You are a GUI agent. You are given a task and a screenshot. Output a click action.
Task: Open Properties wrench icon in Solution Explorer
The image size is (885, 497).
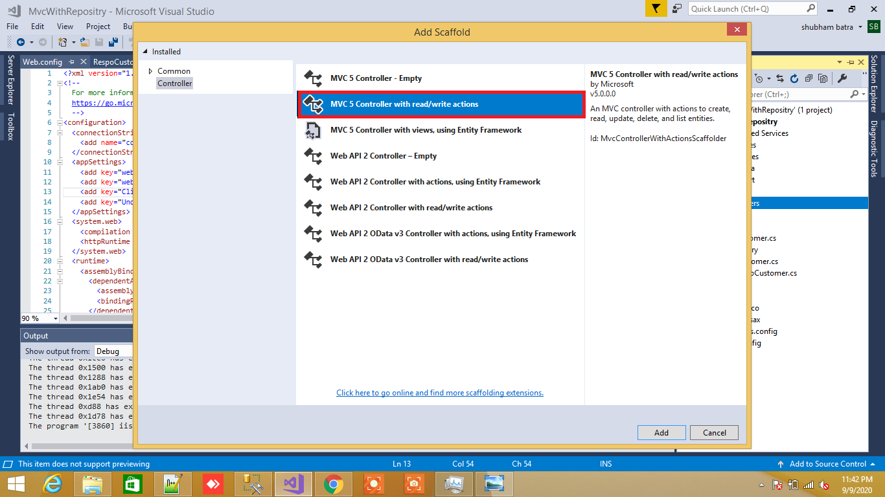click(x=842, y=79)
